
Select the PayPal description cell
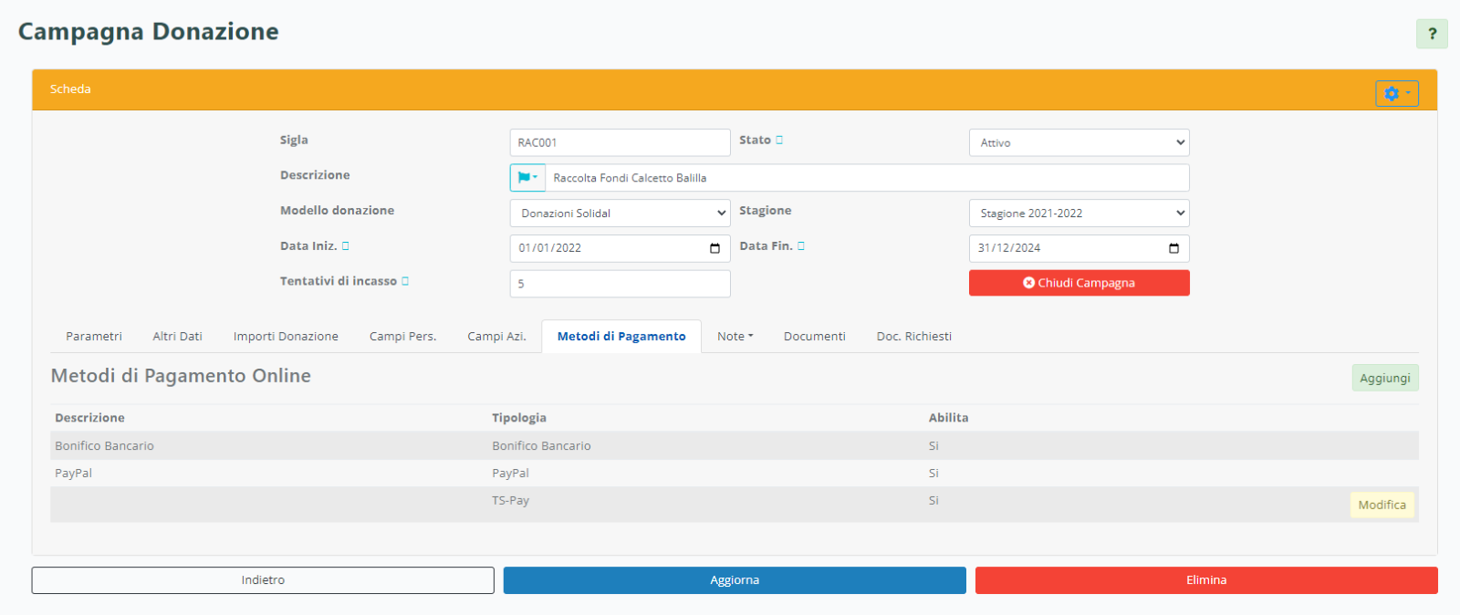coord(73,473)
